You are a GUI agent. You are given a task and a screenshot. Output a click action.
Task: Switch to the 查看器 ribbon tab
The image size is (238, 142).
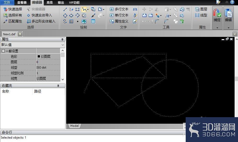(x=22, y=3)
